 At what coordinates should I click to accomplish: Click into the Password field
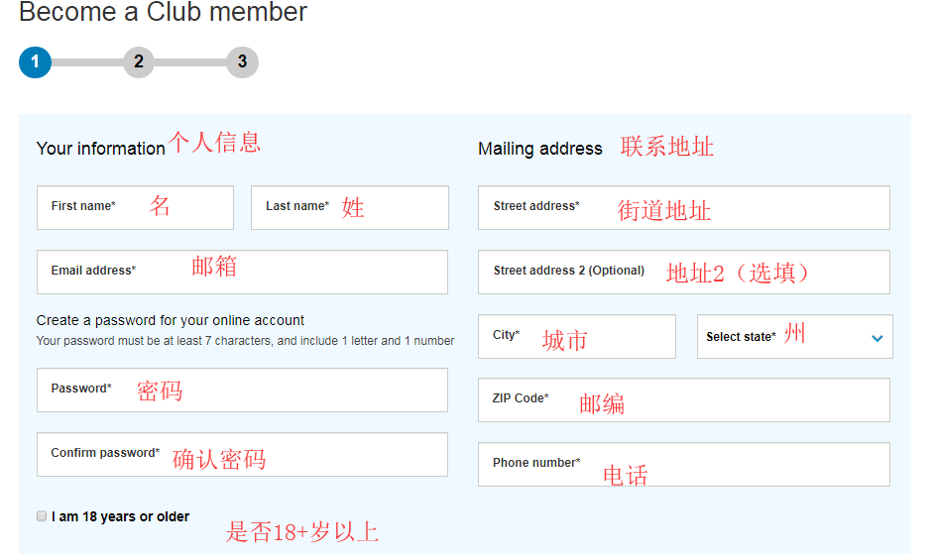pos(242,390)
